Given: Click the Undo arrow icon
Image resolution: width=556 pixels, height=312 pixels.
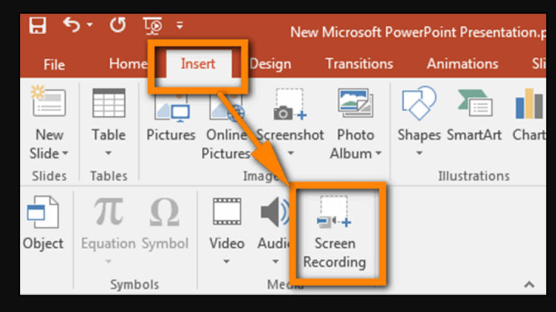Looking at the screenshot, I should point(72,26).
